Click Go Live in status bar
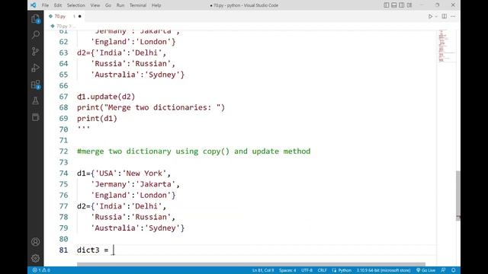488x274 pixels. point(425,270)
